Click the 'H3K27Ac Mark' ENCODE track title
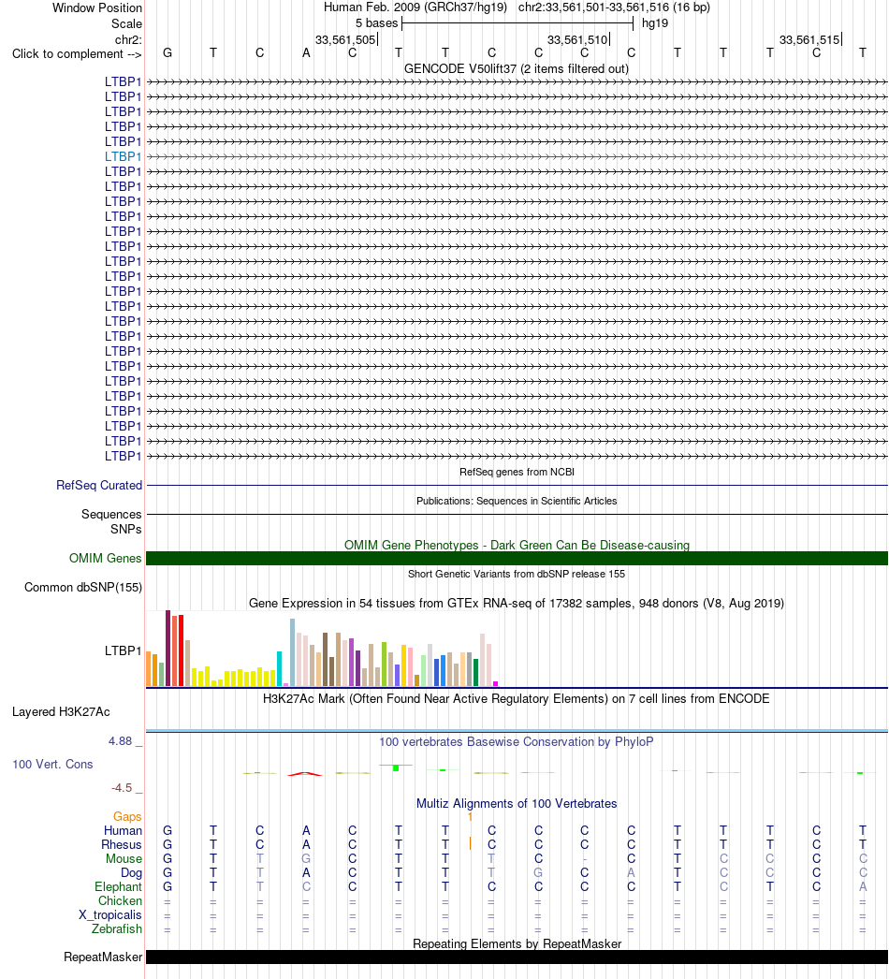The width and height of the screenshot is (889, 979). click(x=517, y=698)
